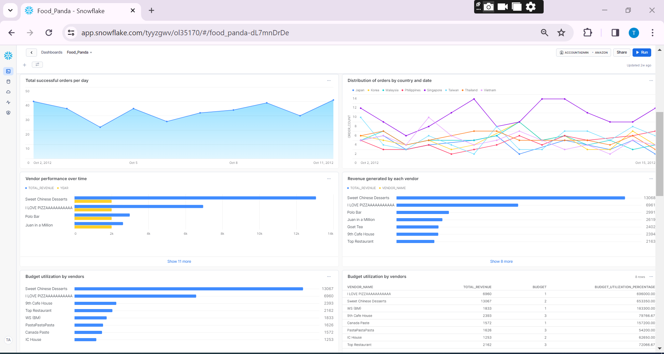The width and height of the screenshot is (664, 354).
Task: Click the Updated 2w ago status text
Action: [x=639, y=65]
